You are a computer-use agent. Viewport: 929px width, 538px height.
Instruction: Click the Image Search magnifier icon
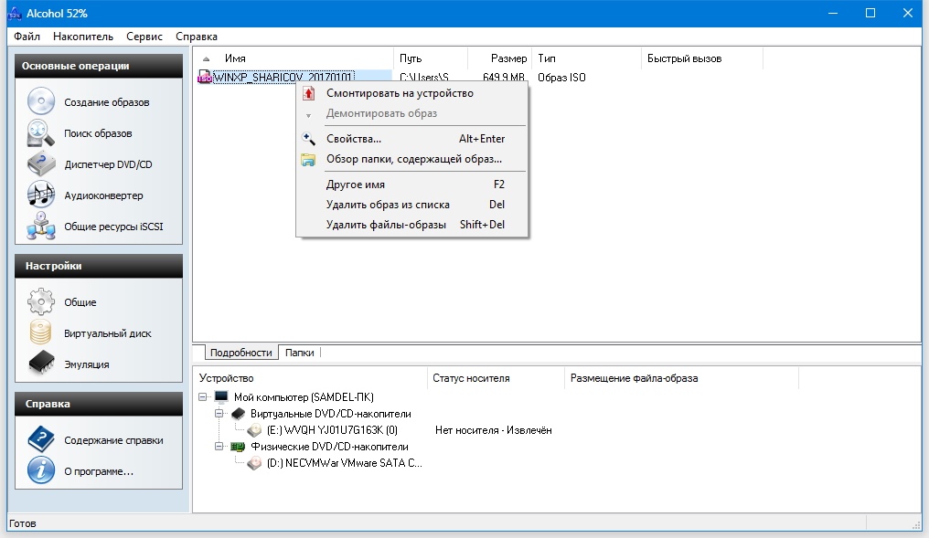(x=41, y=133)
